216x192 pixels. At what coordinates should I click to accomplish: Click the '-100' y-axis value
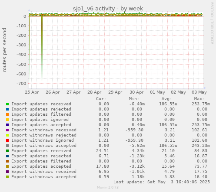[21, 26]
